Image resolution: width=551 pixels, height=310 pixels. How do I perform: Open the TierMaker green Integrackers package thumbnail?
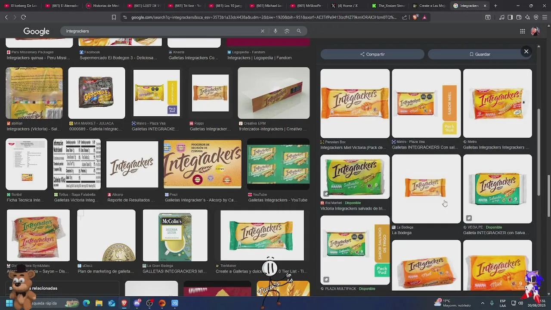coord(262,236)
